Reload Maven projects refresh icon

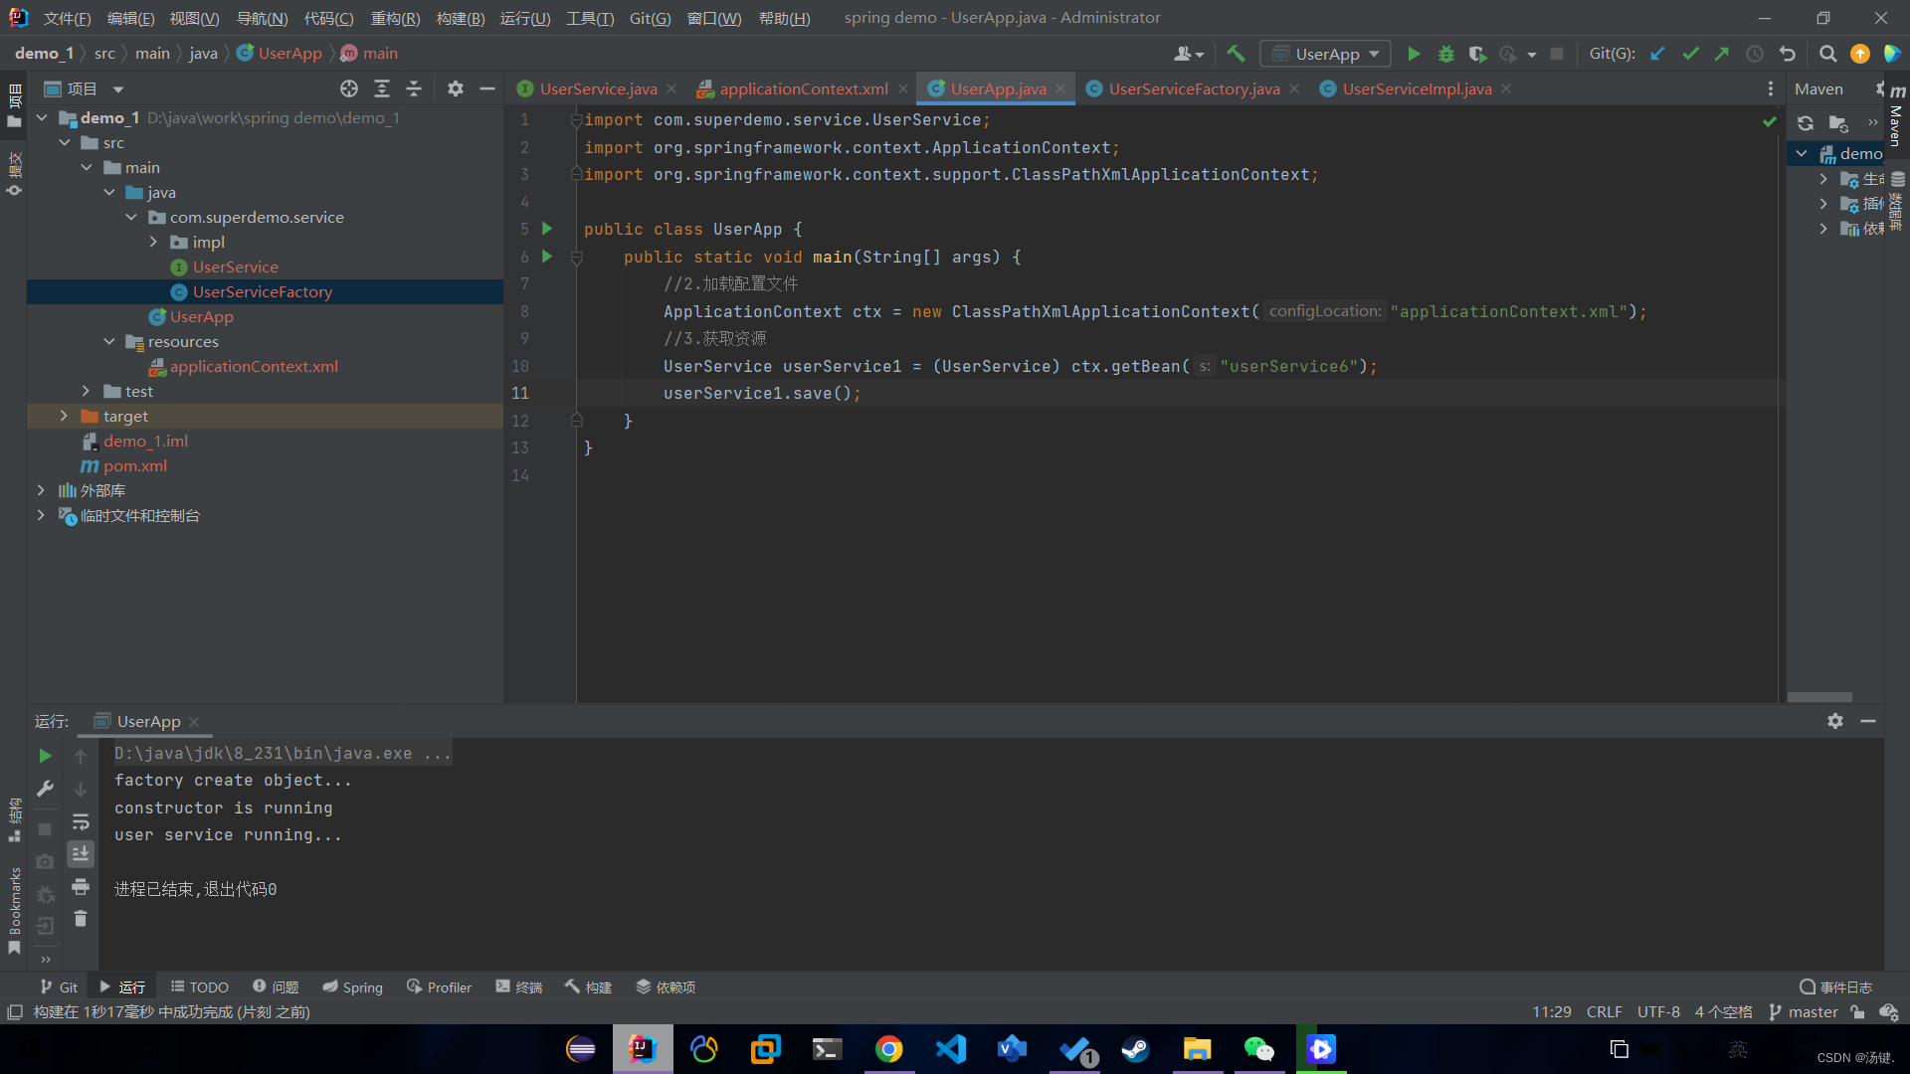pyautogui.click(x=1806, y=123)
